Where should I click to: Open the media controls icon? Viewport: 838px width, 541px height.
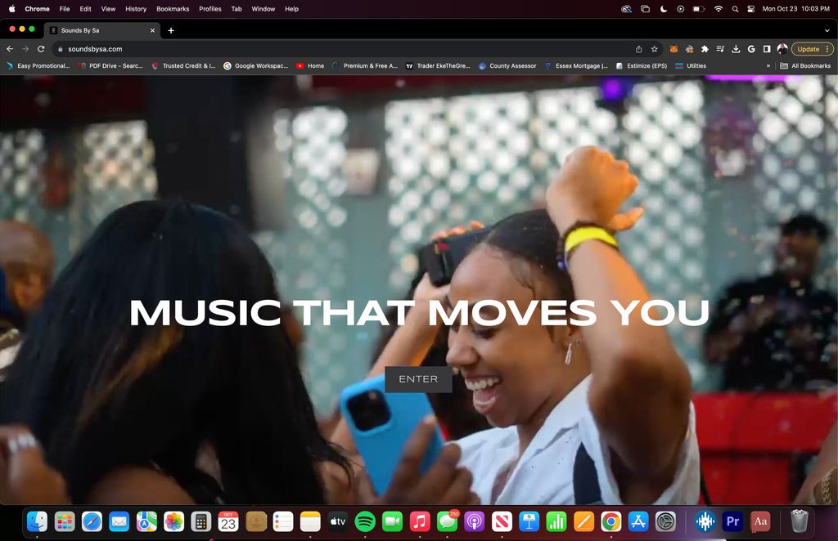click(x=720, y=49)
